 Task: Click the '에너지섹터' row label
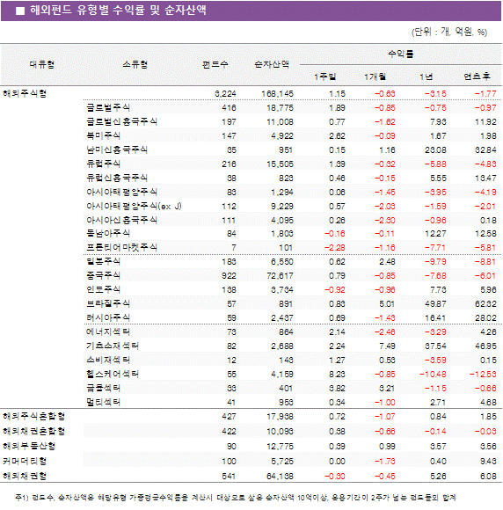(x=108, y=331)
